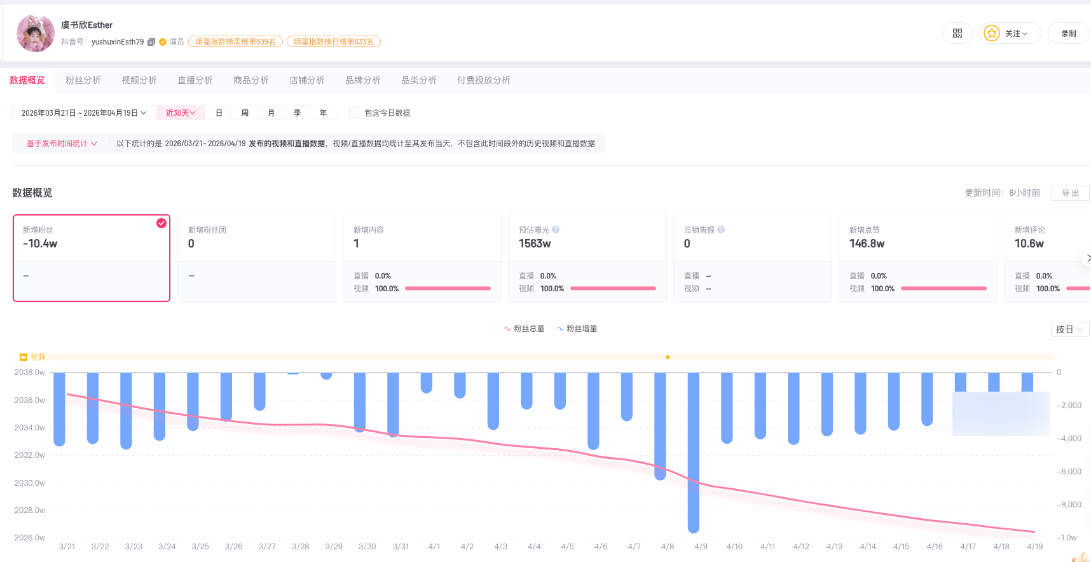Expand the 近30天 period dropdown
The width and height of the screenshot is (1091, 562).
coord(181,113)
